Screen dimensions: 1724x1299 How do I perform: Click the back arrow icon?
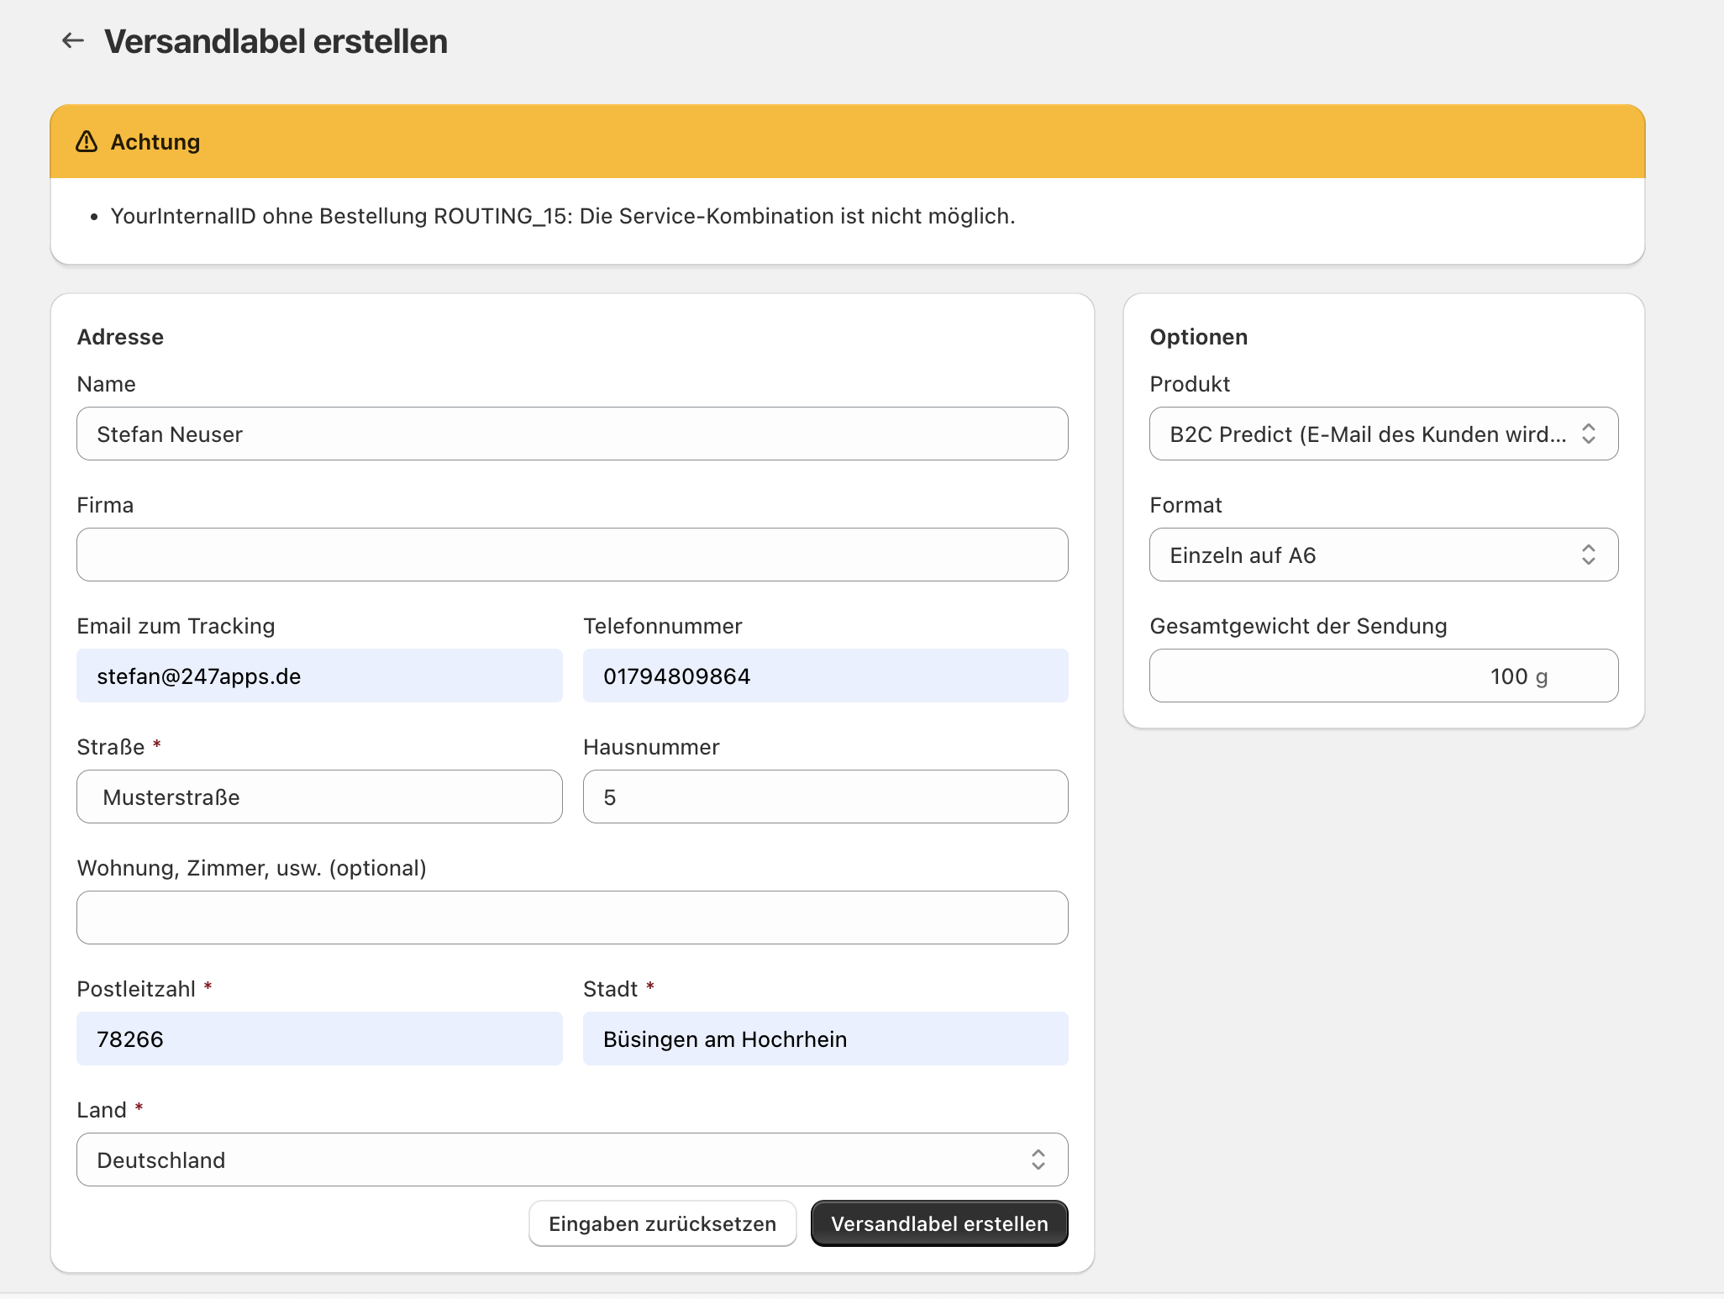[x=73, y=40]
